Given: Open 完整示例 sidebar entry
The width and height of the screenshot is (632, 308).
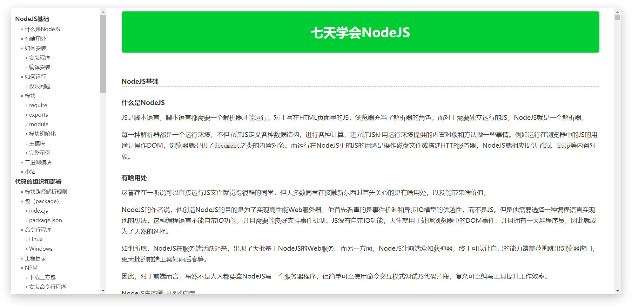Looking at the screenshot, I should click(40, 153).
